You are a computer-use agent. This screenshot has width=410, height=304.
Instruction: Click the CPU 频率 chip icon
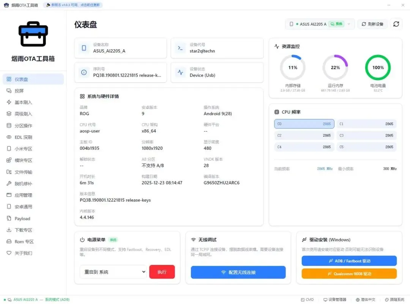(x=277, y=112)
